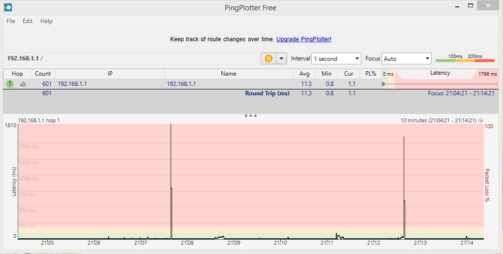Click the latency spike near 21:13

click(404, 188)
